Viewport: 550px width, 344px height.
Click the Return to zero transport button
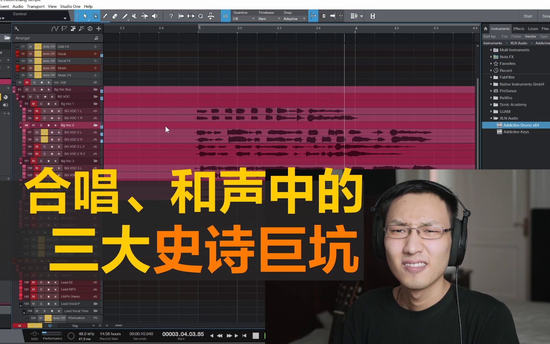pos(244,336)
